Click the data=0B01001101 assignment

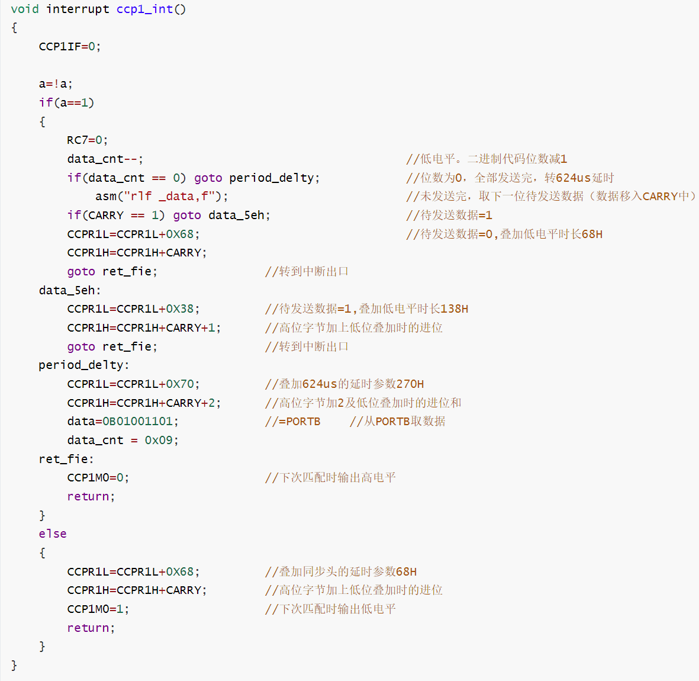[123, 421]
